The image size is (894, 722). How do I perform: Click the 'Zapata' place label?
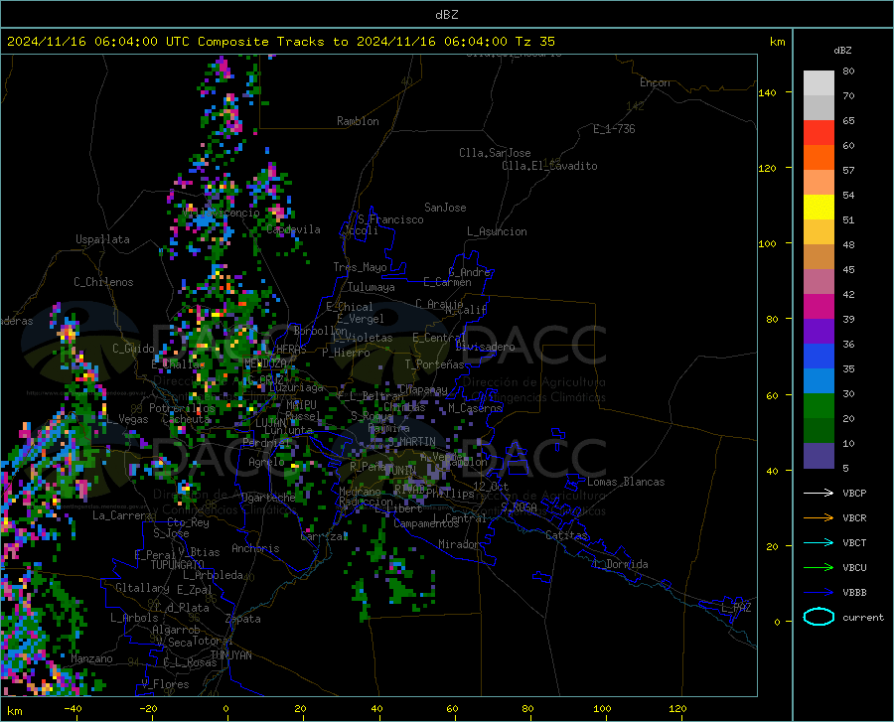tap(243, 619)
